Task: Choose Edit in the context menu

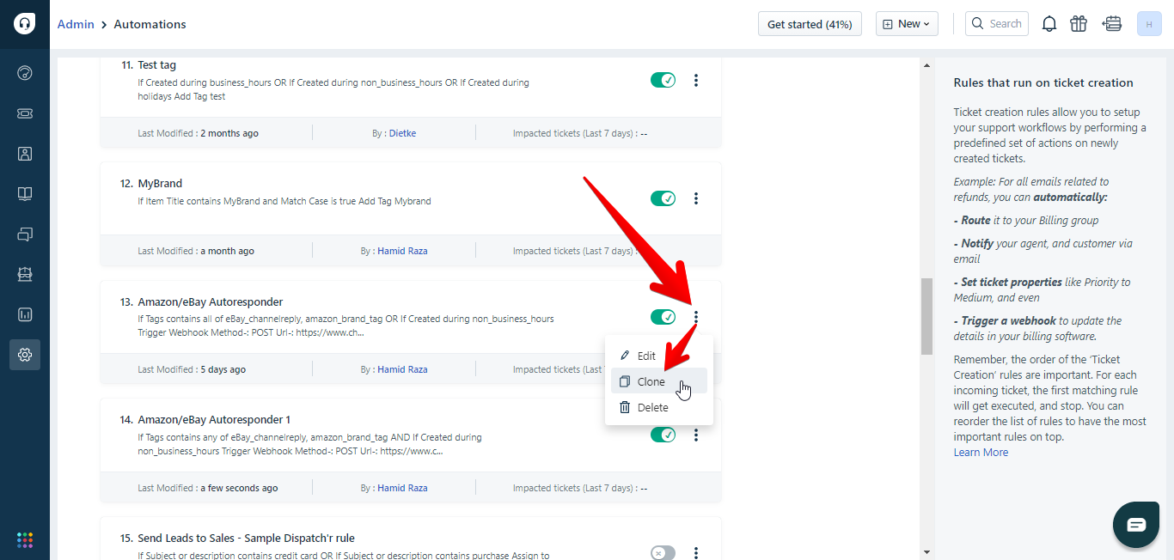Action: click(x=659, y=356)
